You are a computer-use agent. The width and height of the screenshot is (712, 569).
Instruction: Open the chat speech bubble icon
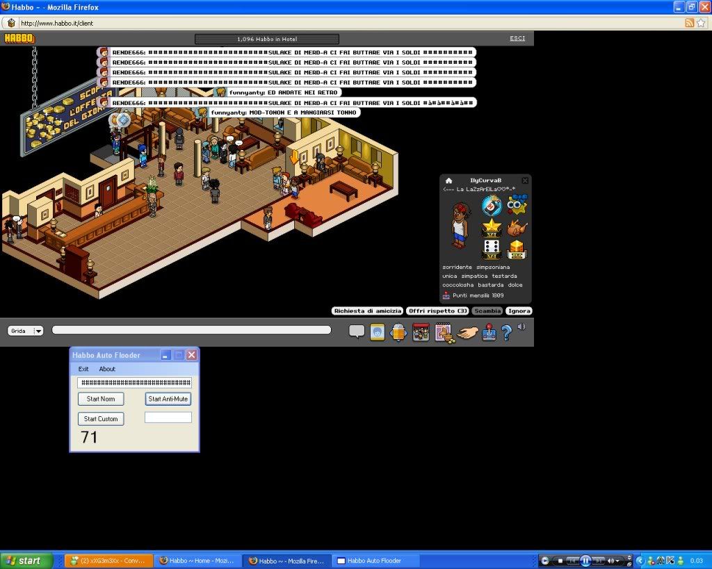tap(357, 331)
